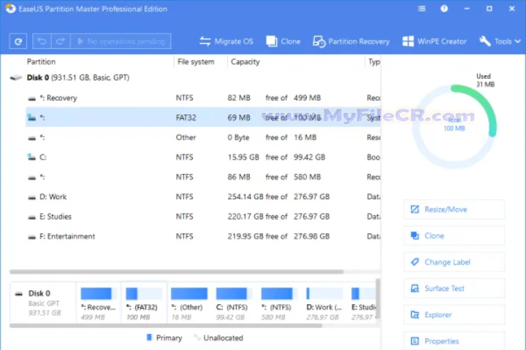Select the C: NTFS 99.42 GB block in disk map
This screenshot has height=350, width=526.
coord(234,303)
